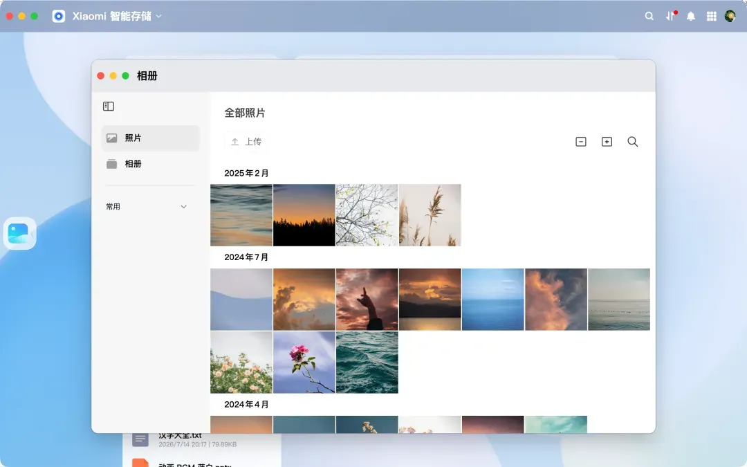Image resolution: width=747 pixels, height=467 pixels.
Task: Open the user avatar menu
Action: coord(730,16)
